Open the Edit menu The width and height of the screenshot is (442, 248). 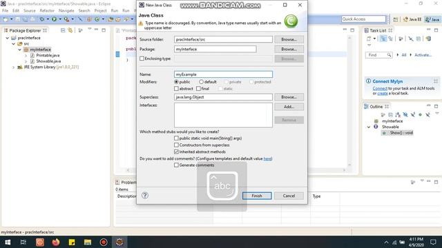point(16,10)
